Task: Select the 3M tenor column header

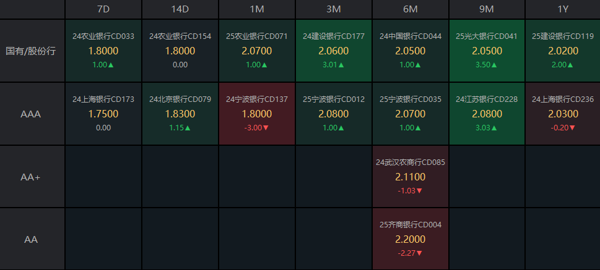Action: [333, 9]
